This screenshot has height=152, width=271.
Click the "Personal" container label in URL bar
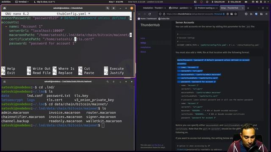pos(219,14)
